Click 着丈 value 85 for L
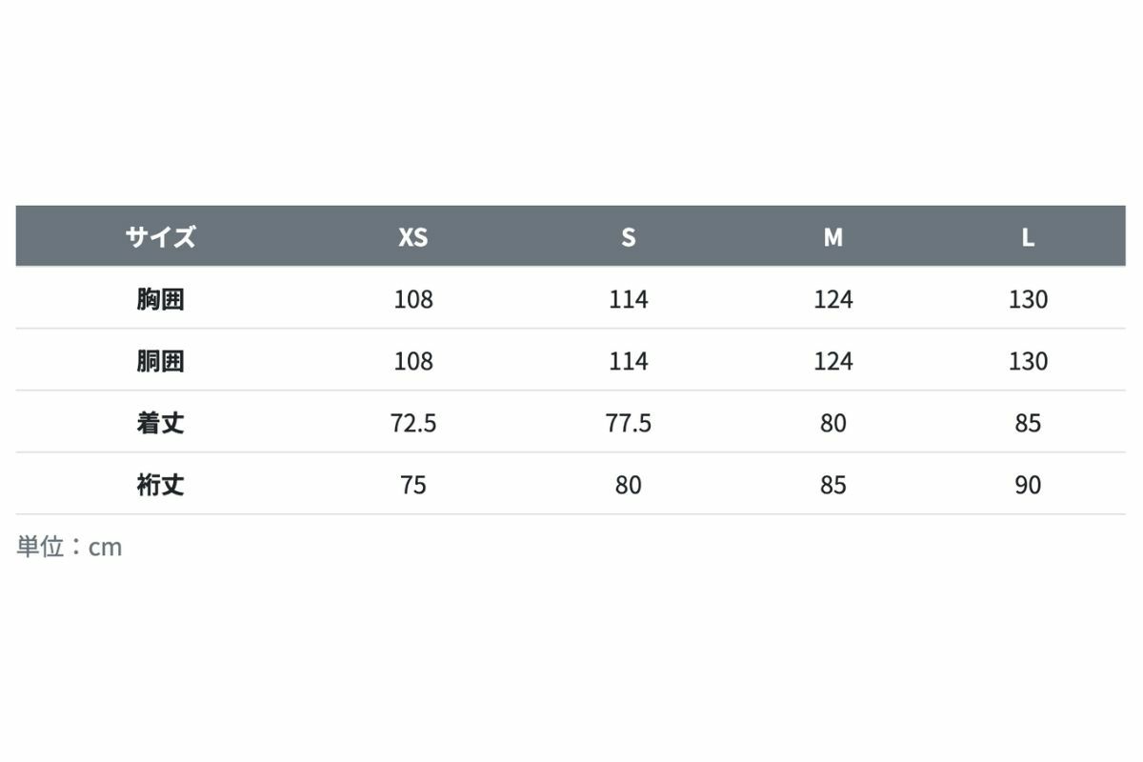The width and height of the screenshot is (1143, 762). [x=1028, y=423]
